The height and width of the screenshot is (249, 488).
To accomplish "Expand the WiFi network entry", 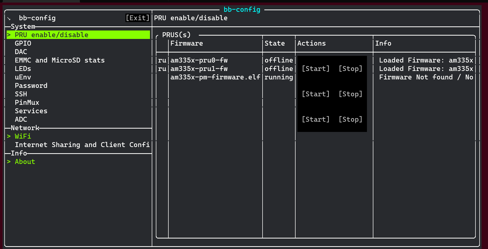I will (x=23, y=136).
